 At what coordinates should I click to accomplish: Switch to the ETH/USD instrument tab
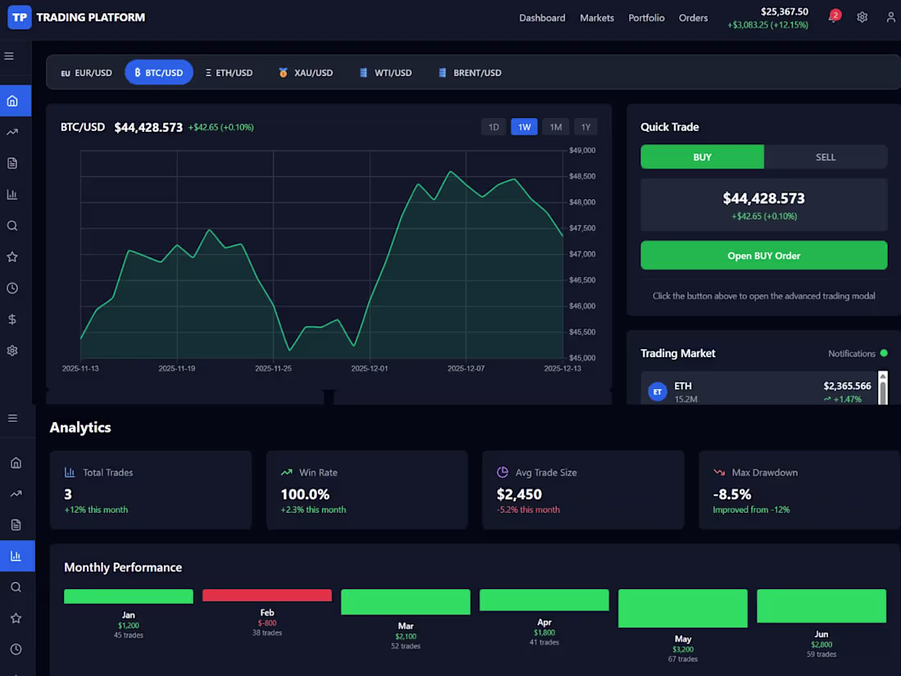(x=229, y=72)
